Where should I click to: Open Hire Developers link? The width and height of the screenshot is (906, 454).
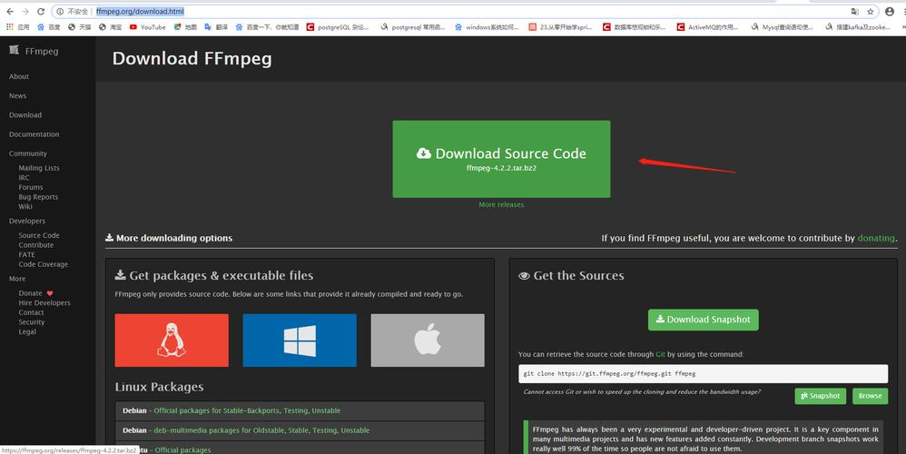click(44, 302)
